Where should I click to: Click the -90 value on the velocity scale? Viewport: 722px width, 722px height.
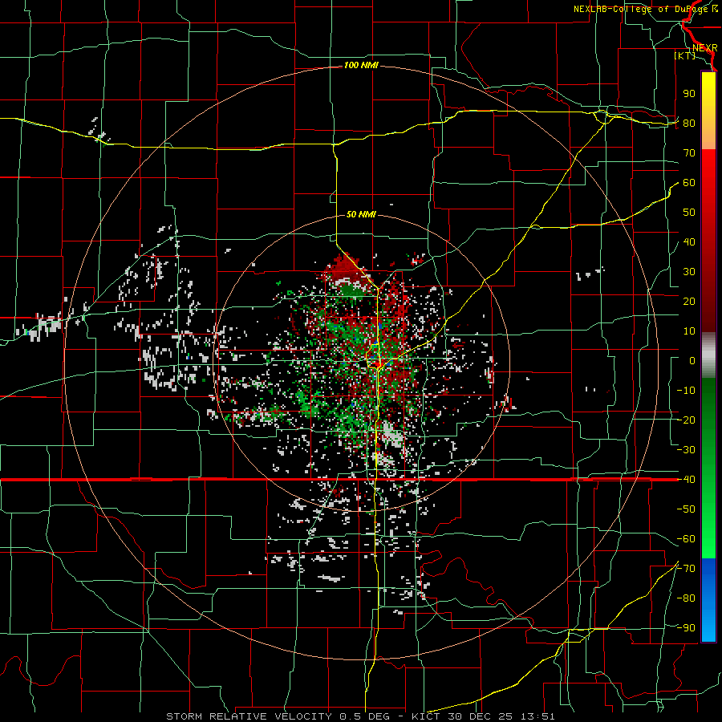(686, 628)
